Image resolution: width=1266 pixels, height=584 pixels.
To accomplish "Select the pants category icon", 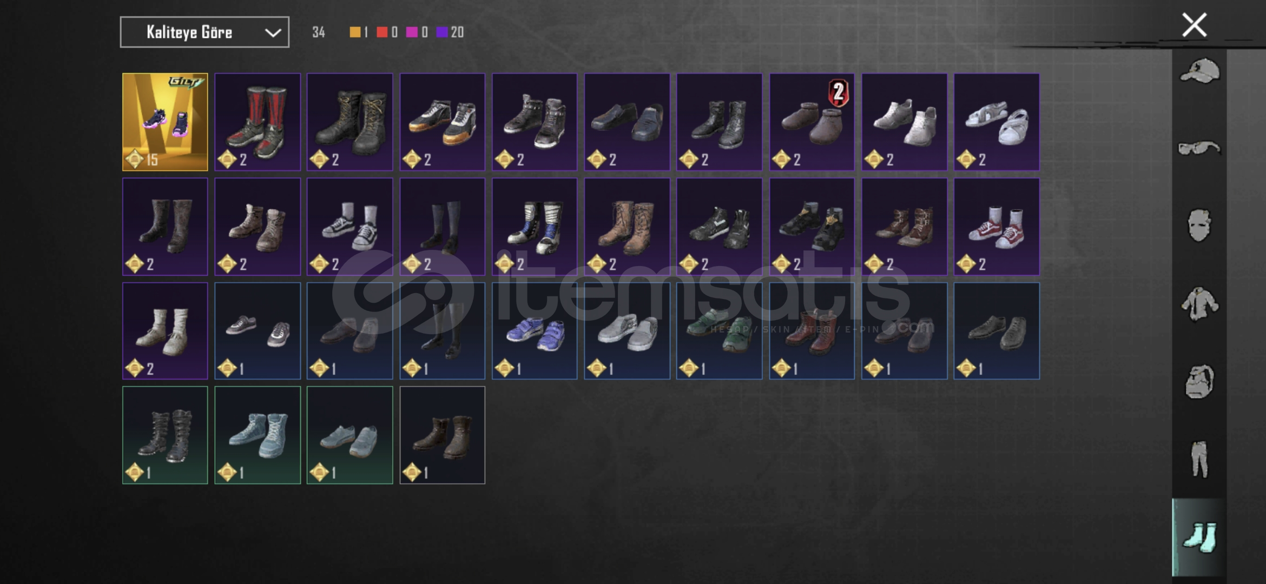I will [x=1199, y=459].
